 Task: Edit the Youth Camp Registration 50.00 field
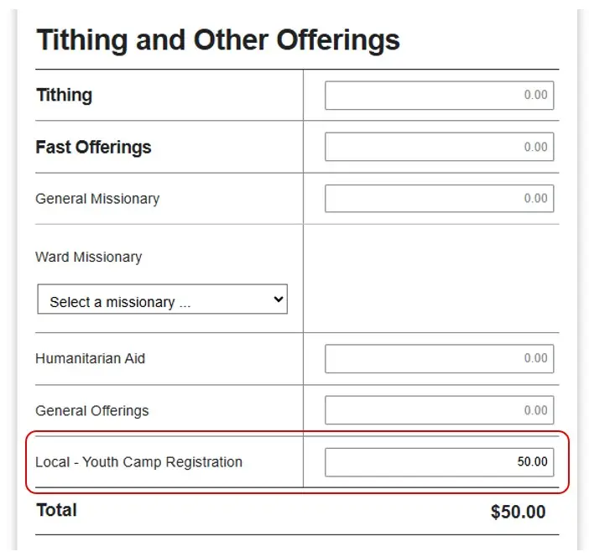(439, 462)
